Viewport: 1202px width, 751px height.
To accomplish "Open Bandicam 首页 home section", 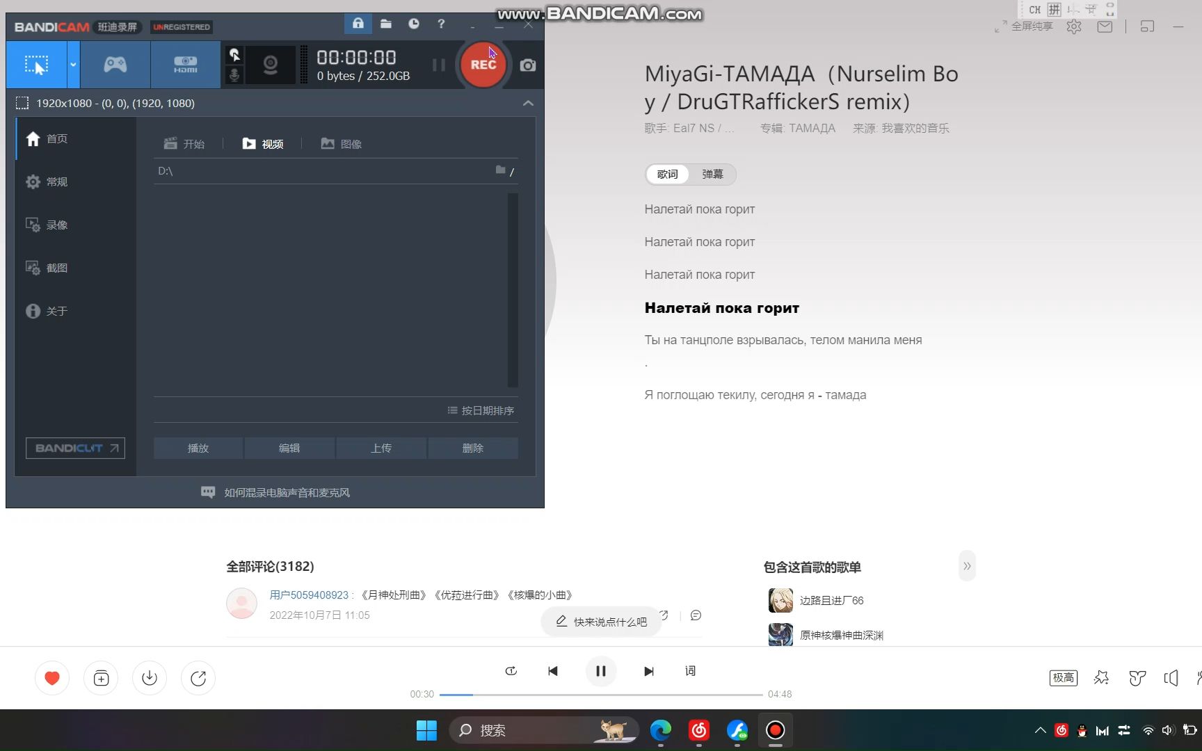I will (x=75, y=138).
